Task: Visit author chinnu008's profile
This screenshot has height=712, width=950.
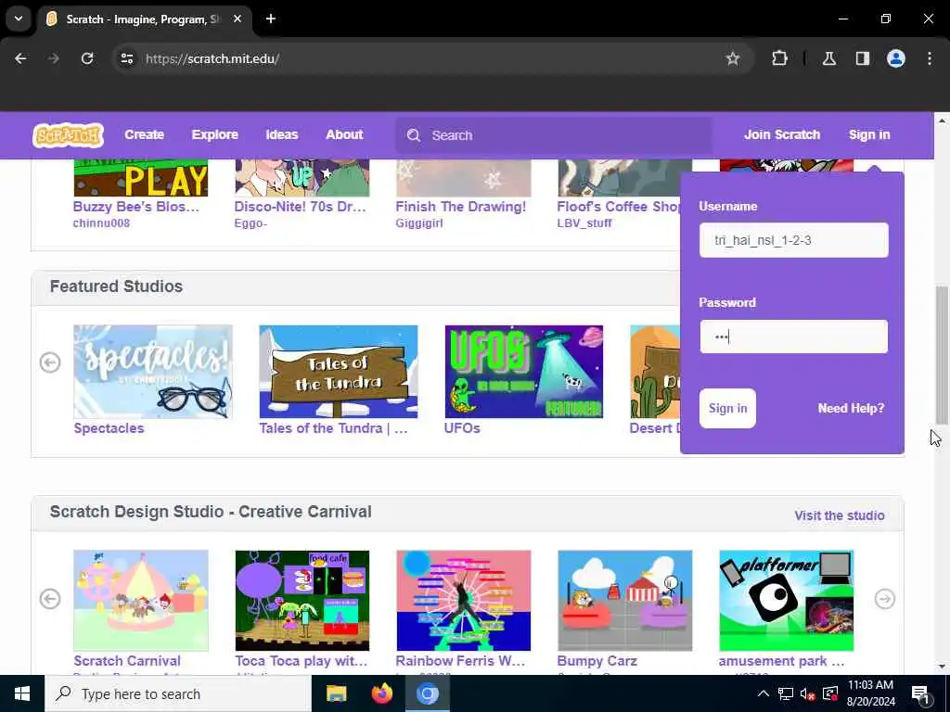Action: 101,223
